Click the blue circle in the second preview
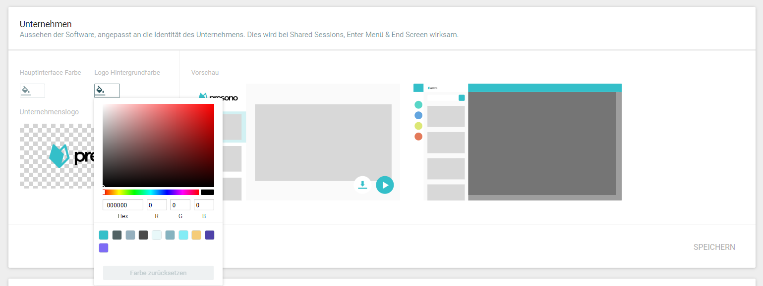 [x=418, y=115]
